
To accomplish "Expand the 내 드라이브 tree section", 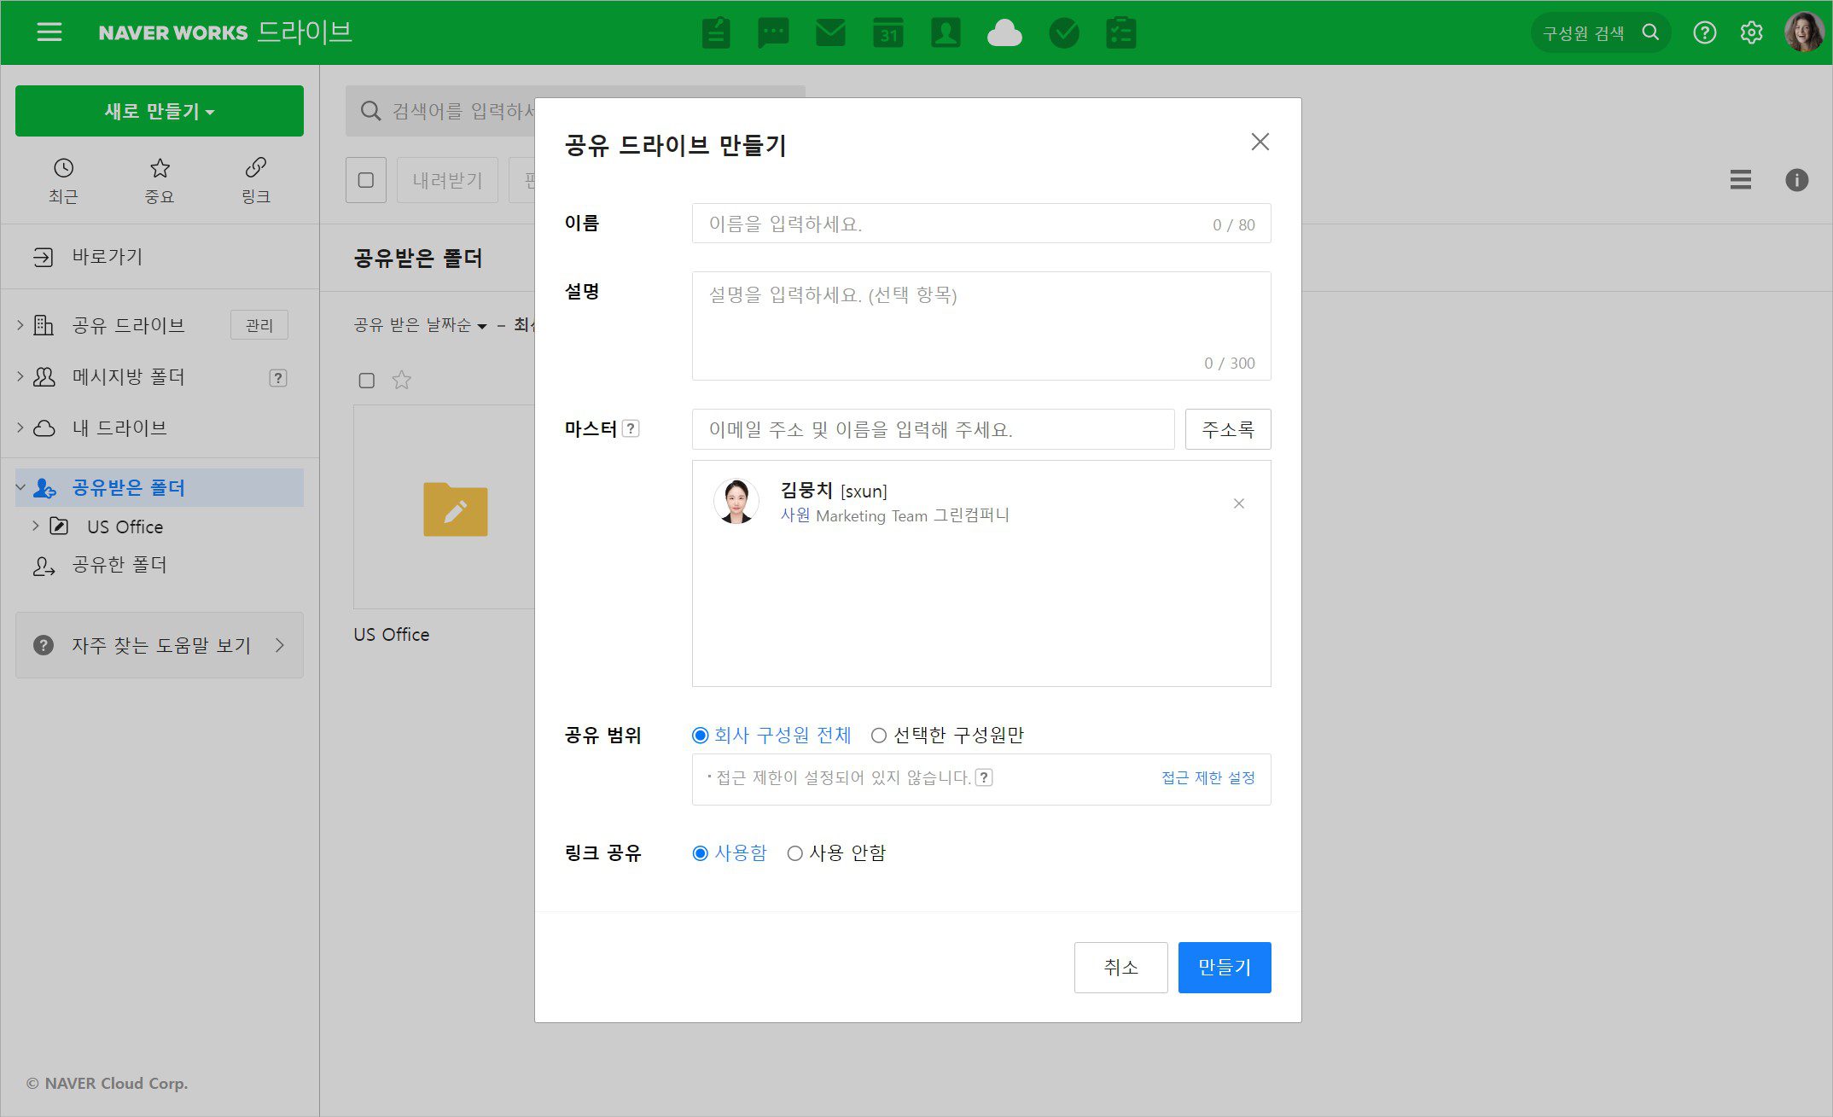I will (19, 428).
